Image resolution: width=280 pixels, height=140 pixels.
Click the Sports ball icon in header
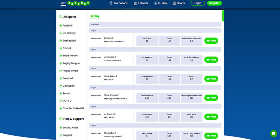[x=174, y=3]
